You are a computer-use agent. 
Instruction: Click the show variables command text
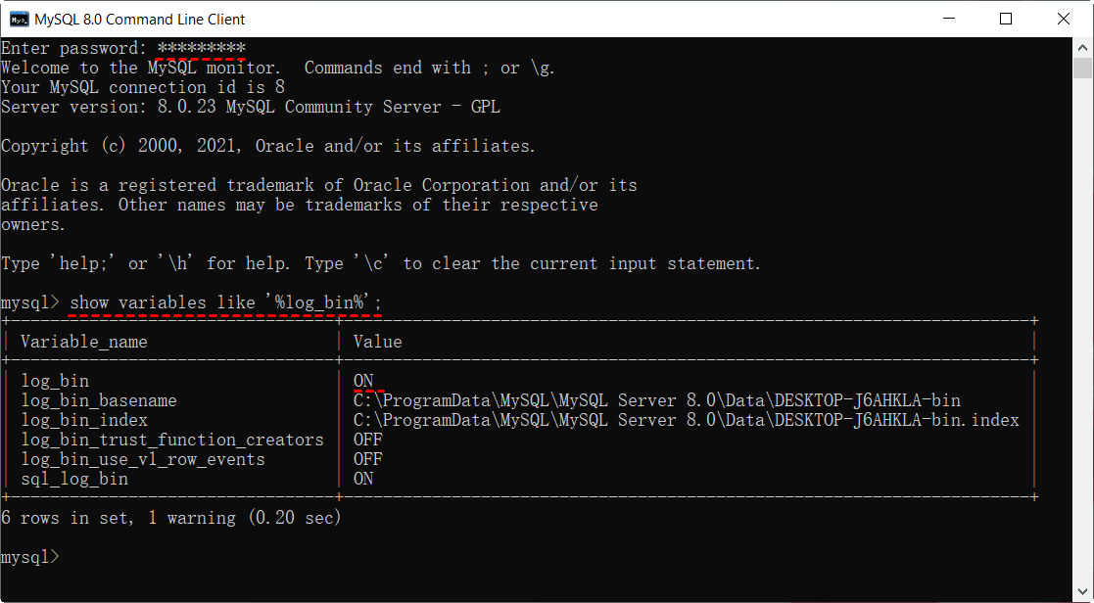[225, 301]
